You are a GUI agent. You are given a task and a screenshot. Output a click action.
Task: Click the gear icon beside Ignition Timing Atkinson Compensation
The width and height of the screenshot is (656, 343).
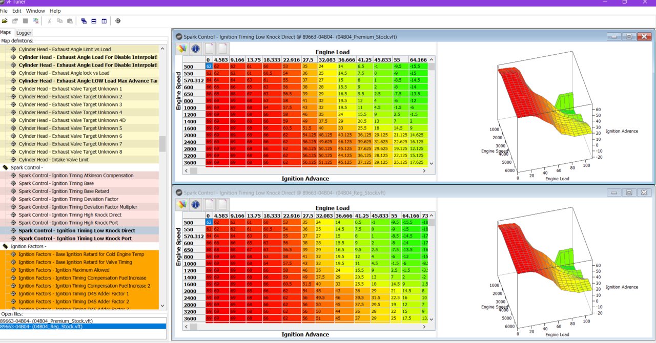13,176
